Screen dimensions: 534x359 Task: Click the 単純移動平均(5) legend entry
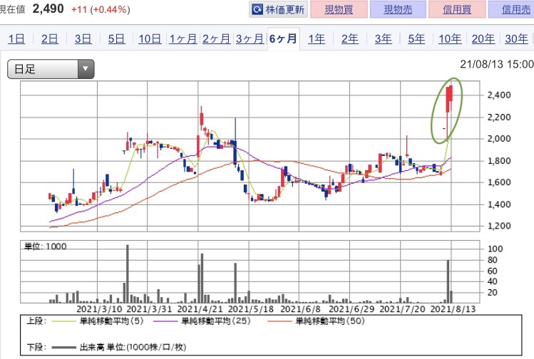[x=112, y=321]
